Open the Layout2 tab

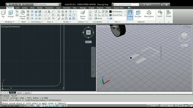click(27, 93)
